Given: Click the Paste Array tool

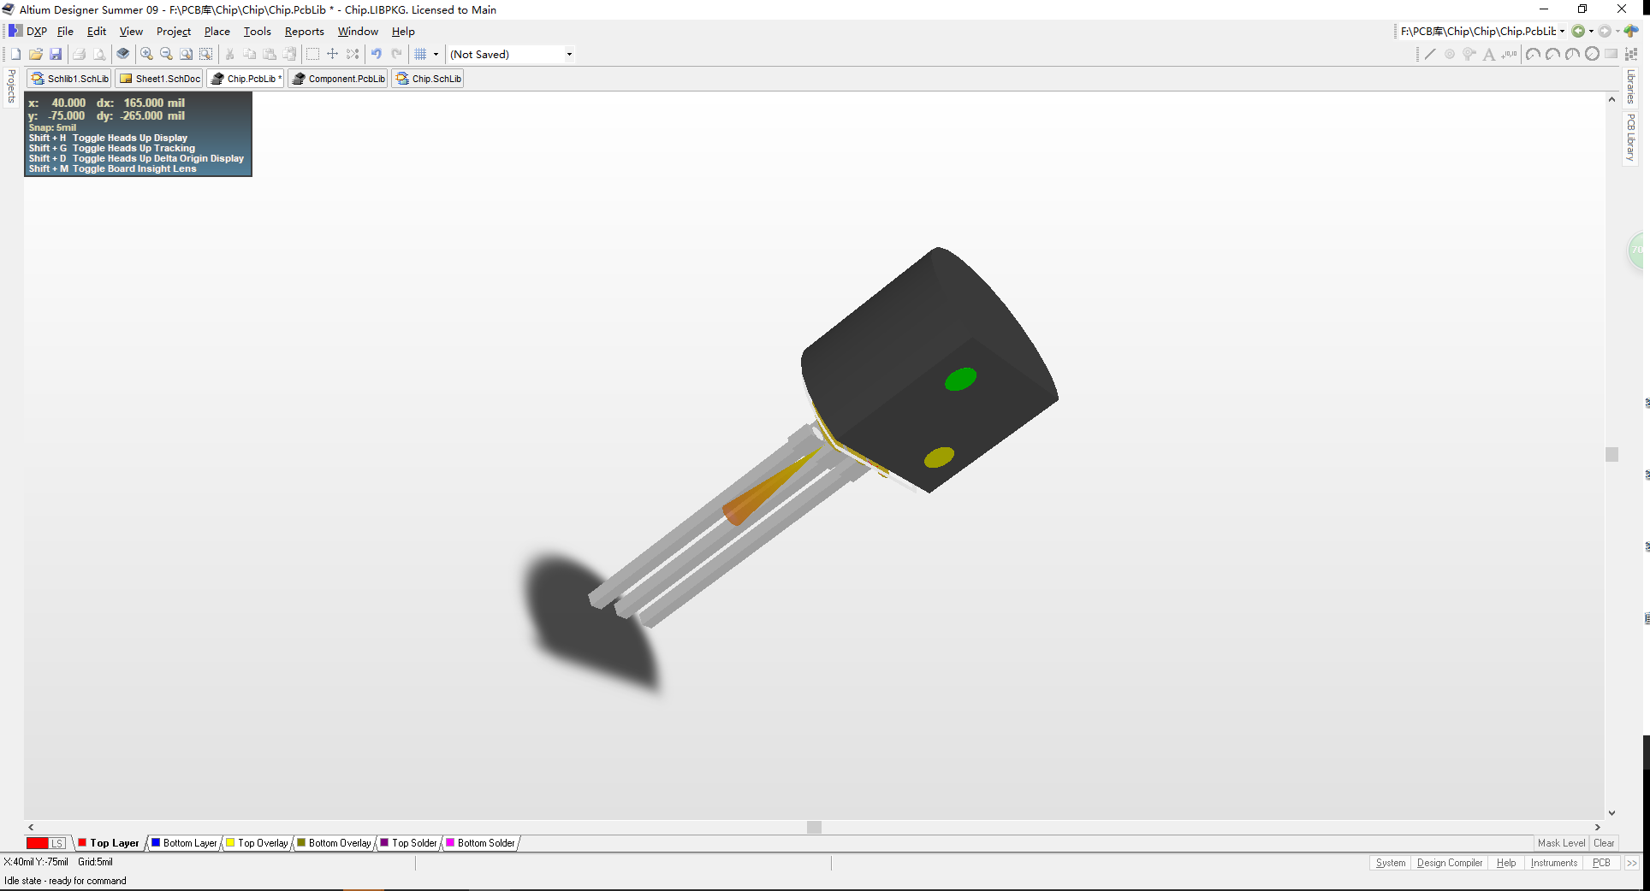Looking at the screenshot, I should pyautogui.click(x=1631, y=54).
